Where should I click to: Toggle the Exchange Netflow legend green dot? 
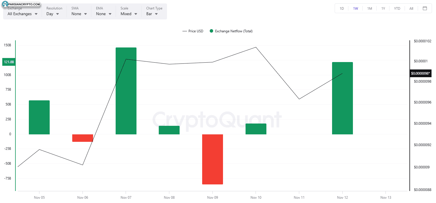point(211,31)
